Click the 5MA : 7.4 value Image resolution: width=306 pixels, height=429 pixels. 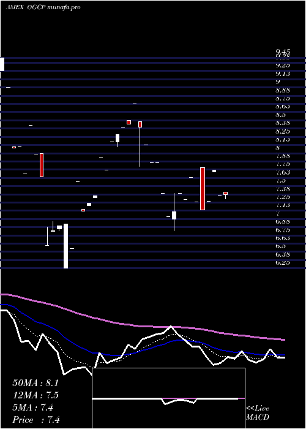tap(33, 408)
